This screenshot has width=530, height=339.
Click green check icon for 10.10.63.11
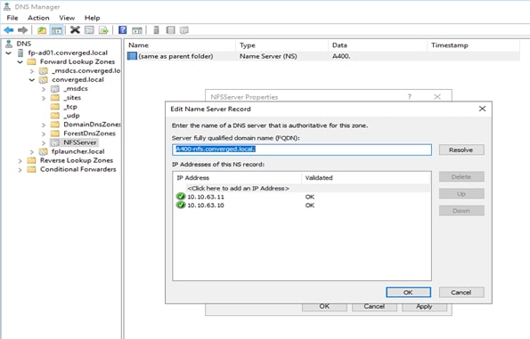pos(181,197)
